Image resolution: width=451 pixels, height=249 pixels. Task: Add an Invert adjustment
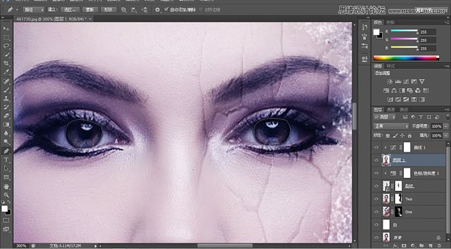click(390, 99)
